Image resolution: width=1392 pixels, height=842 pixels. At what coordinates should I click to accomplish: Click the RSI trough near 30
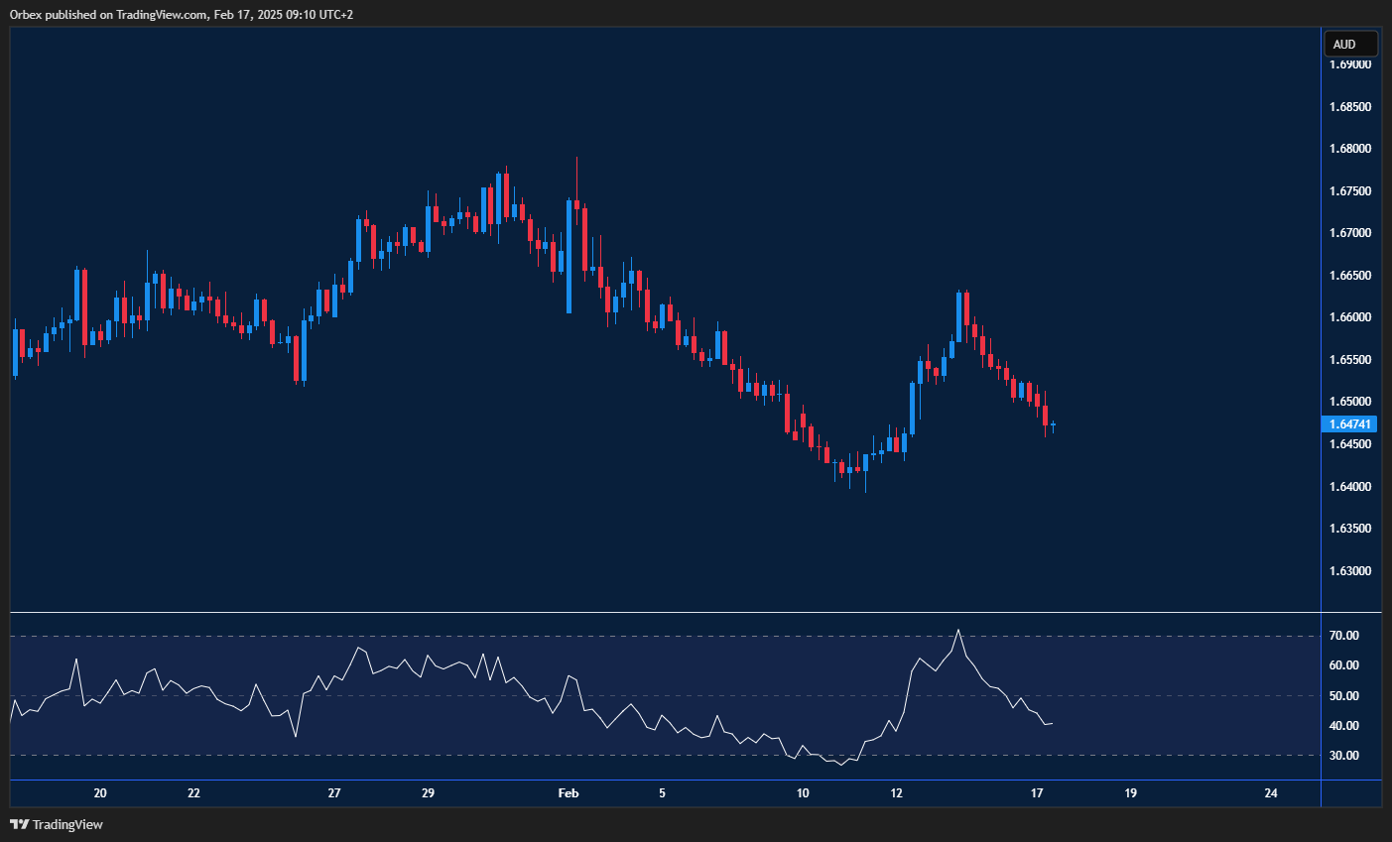click(841, 764)
